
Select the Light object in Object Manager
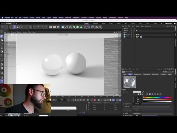pos(126,28)
